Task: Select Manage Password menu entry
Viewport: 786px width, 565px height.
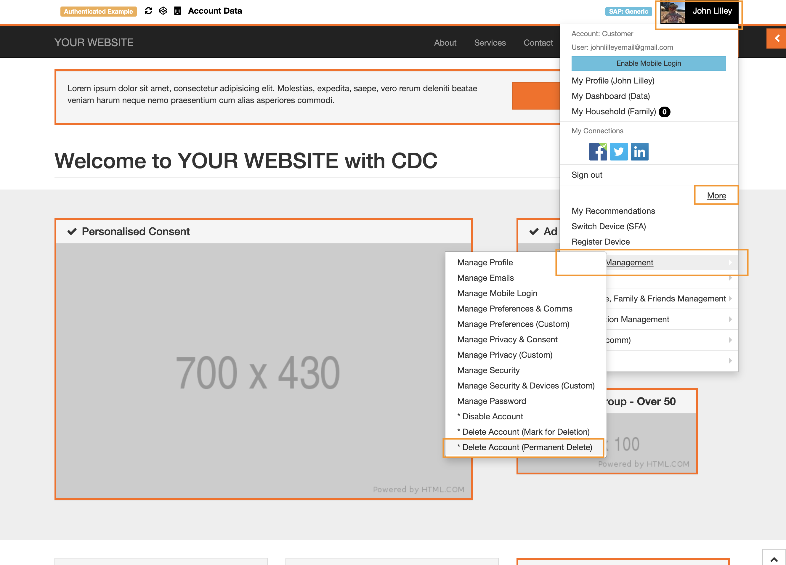Action: [491, 401]
